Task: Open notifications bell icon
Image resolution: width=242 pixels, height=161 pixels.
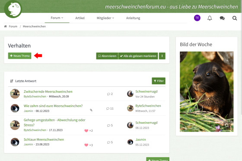Action: coord(210,18)
